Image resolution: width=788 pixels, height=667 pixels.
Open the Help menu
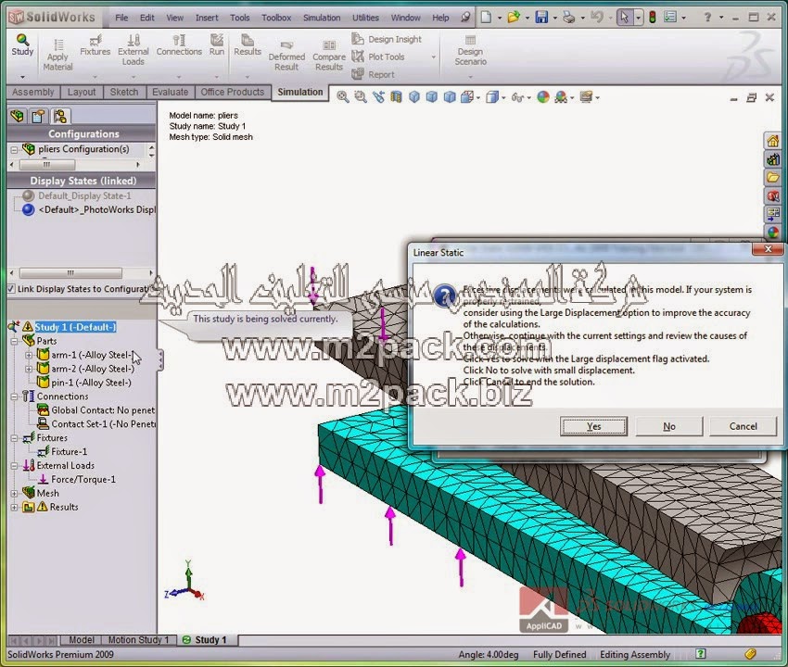point(440,18)
